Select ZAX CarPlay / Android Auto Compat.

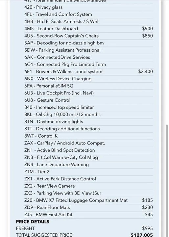tap(88, 143)
